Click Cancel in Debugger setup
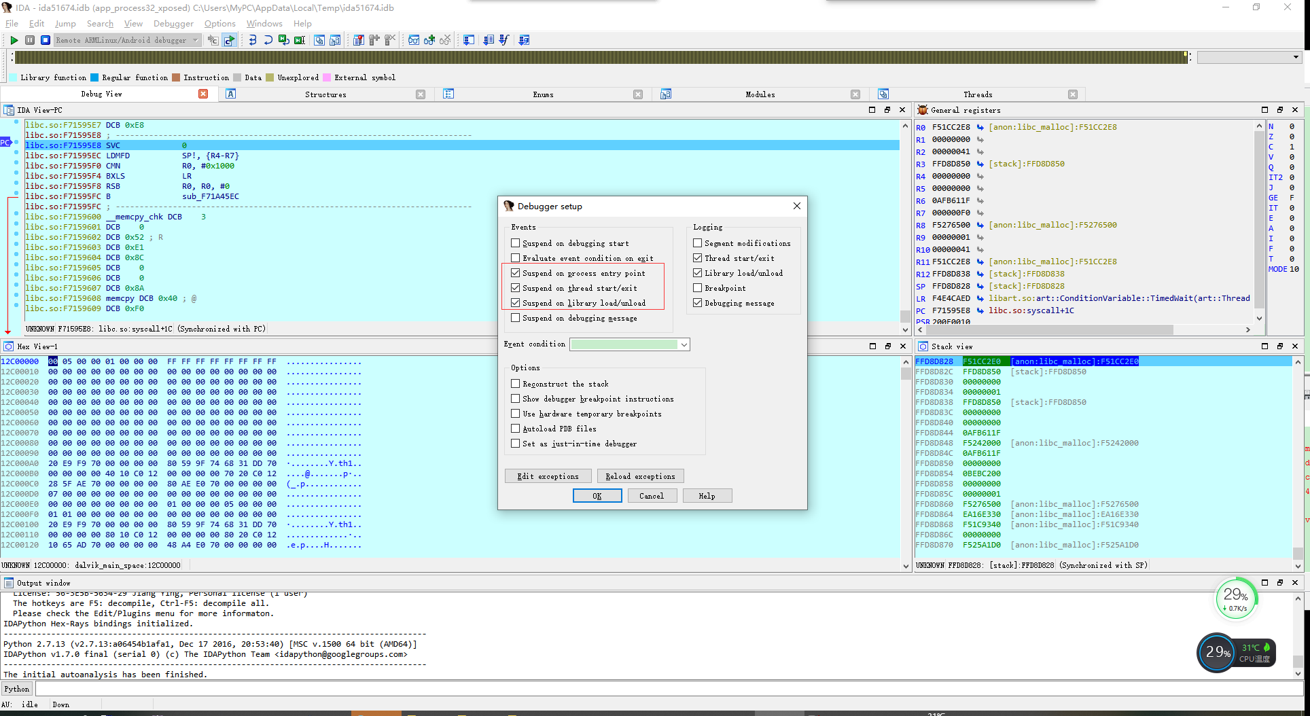Image resolution: width=1310 pixels, height=716 pixels. [x=652, y=496]
